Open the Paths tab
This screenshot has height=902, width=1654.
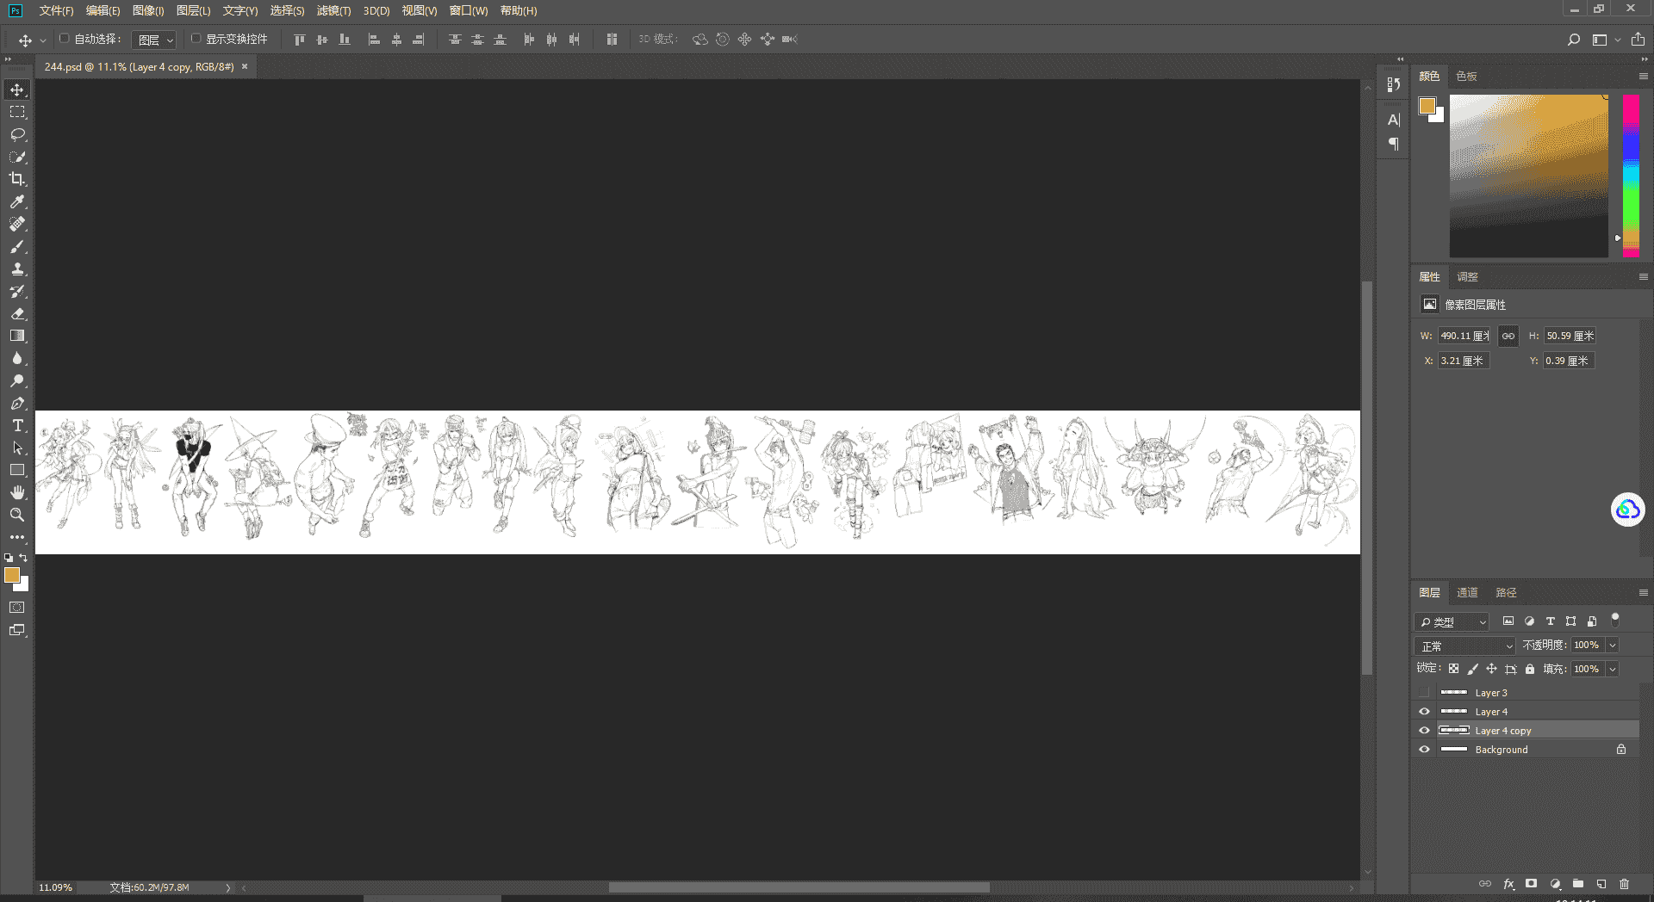pyautogui.click(x=1506, y=593)
